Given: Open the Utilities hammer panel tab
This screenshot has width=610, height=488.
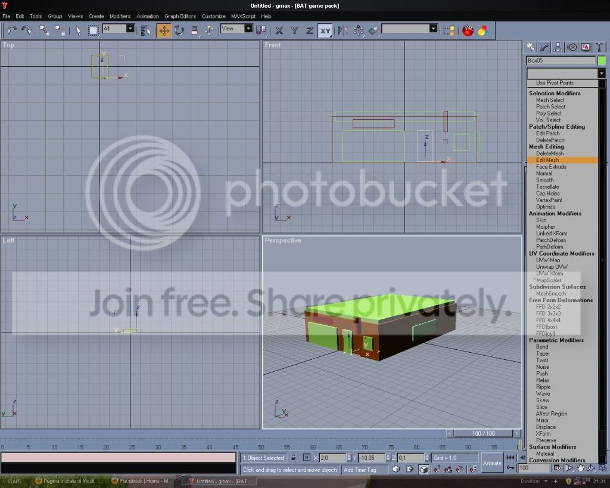Looking at the screenshot, I should click(599, 47).
